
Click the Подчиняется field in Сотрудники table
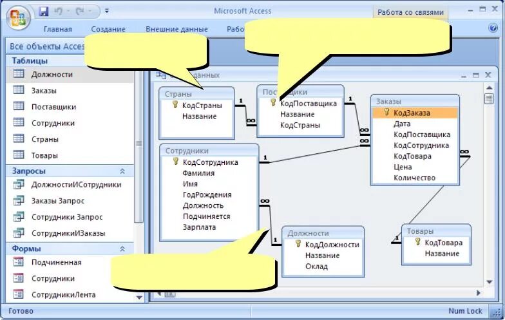tap(206, 216)
